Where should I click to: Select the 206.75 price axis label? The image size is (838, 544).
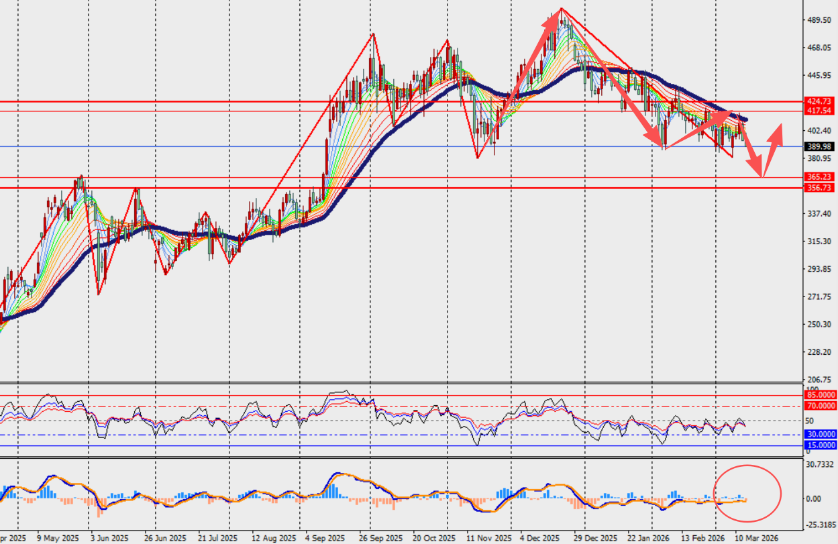tap(818, 380)
